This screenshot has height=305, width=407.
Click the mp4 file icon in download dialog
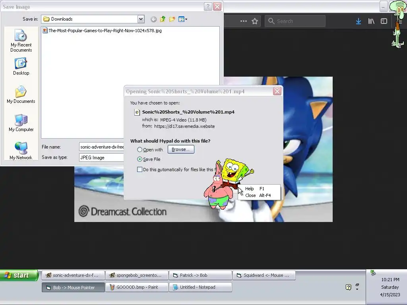pyautogui.click(x=137, y=112)
